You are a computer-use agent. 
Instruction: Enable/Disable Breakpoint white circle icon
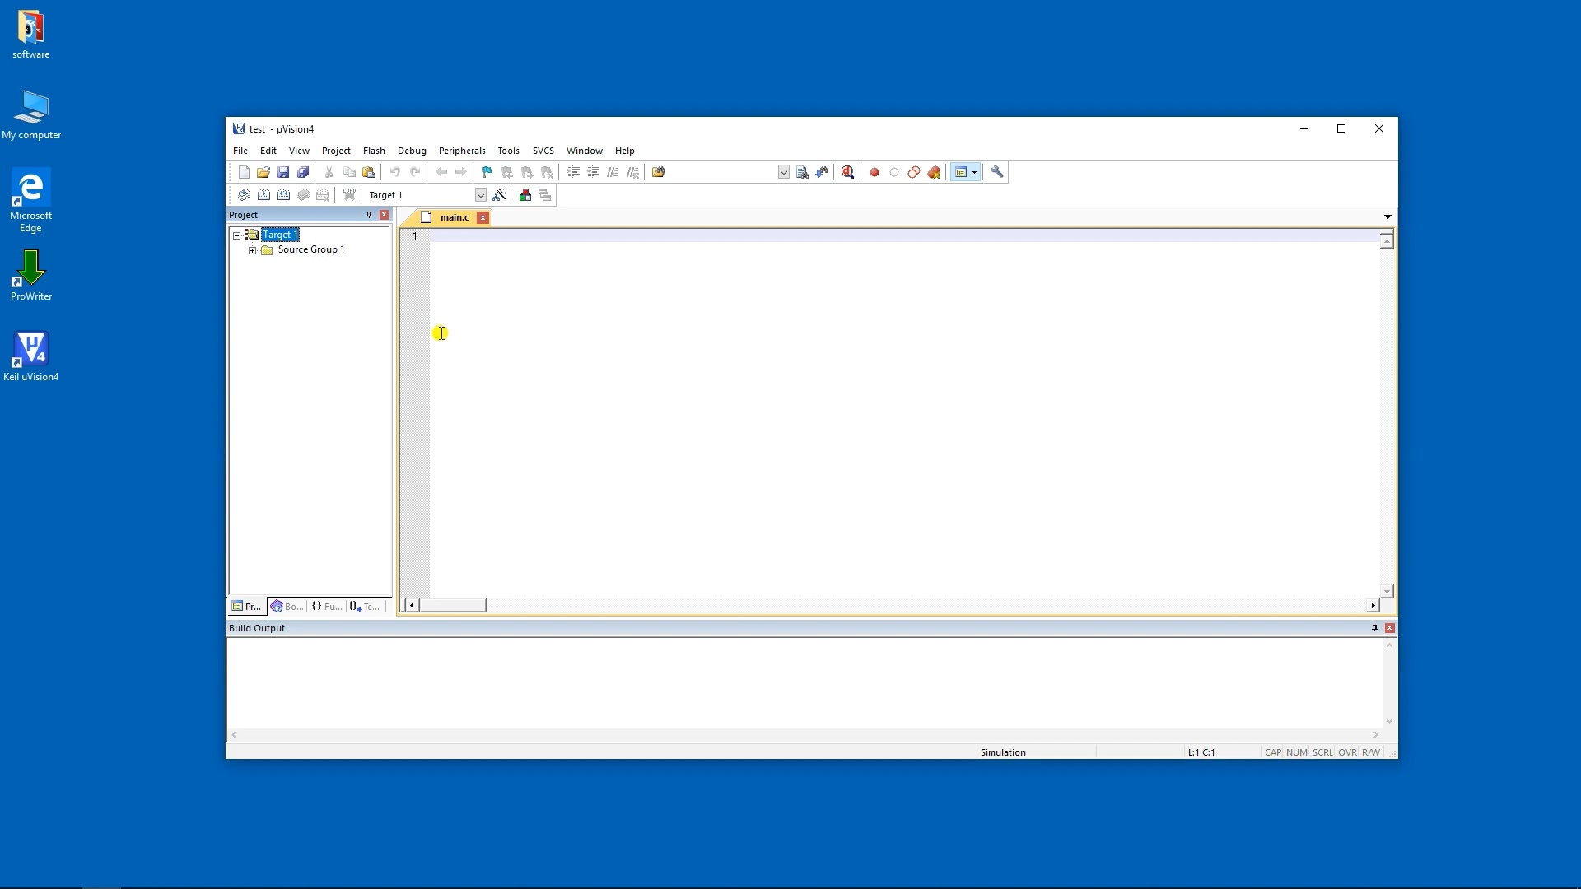click(x=894, y=172)
